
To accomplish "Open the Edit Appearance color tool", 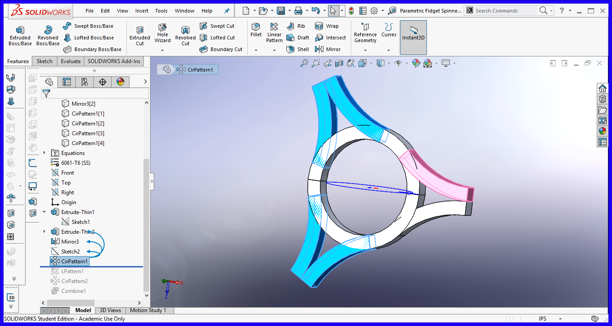I will pyautogui.click(x=415, y=63).
